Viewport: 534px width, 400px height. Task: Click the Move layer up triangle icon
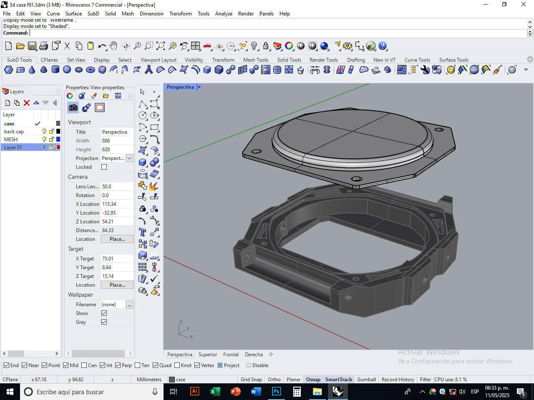click(36, 103)
